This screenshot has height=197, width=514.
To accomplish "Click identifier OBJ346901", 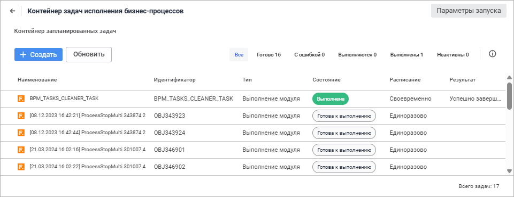I will pyautogui.click(x=170, y=150).
